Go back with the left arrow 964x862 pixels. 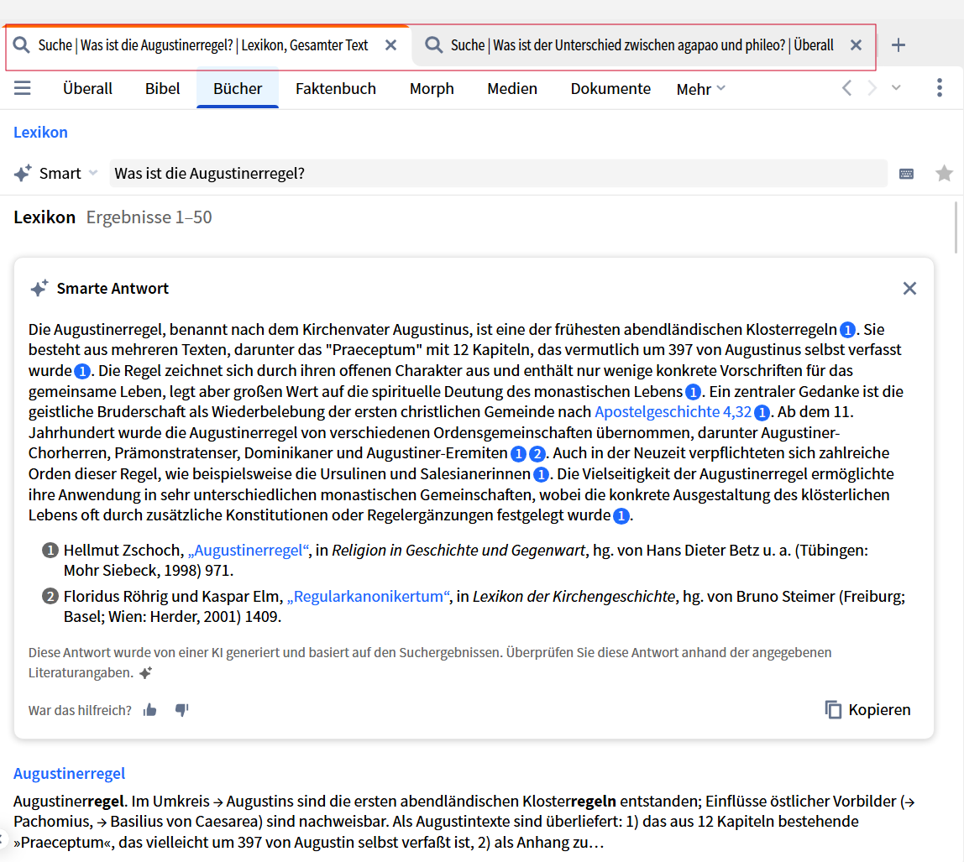(847, 88)
